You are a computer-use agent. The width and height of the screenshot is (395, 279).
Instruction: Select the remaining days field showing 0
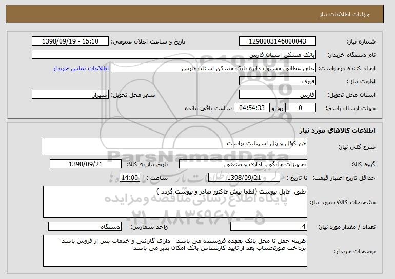pos(301,108)
